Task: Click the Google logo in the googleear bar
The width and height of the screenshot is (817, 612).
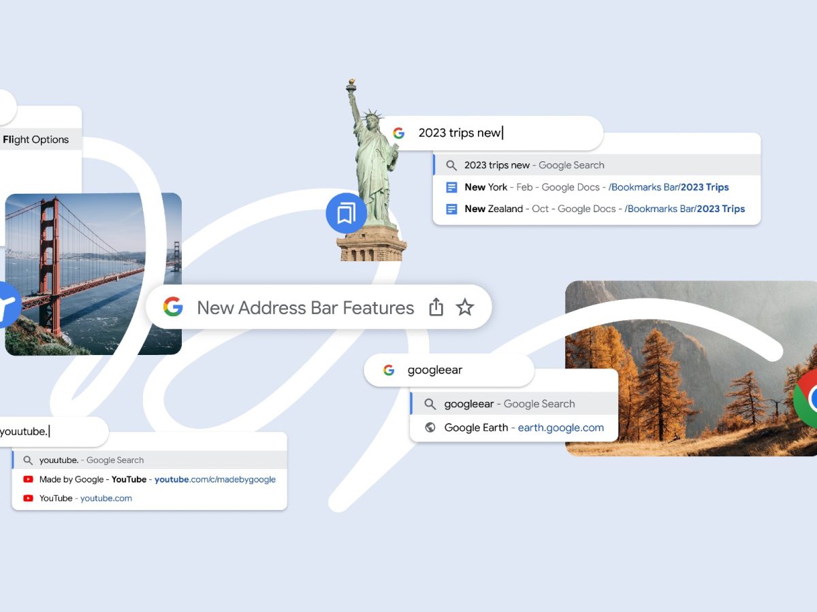Action: click(x=389, y=370)
